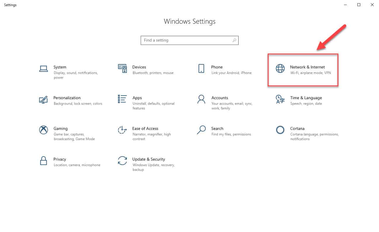Click the Update & Security refresh icon
The image size is (379, 232).
pyautogui.click(x=122, y=161)
